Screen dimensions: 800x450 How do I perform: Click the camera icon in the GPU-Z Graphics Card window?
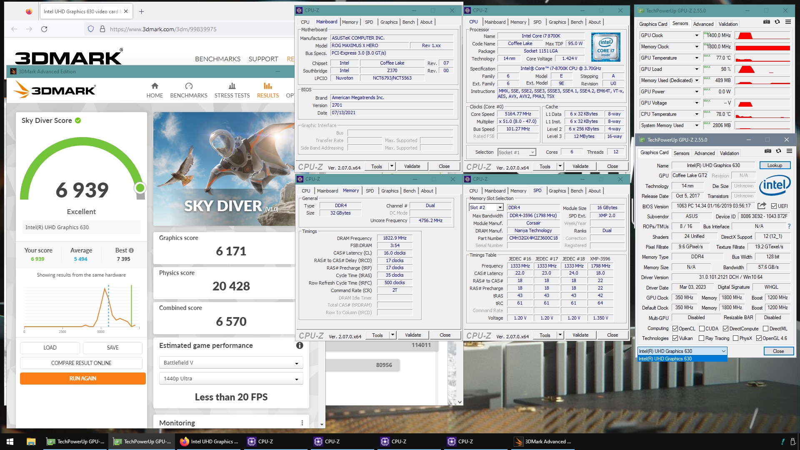[x=768, y=151]
